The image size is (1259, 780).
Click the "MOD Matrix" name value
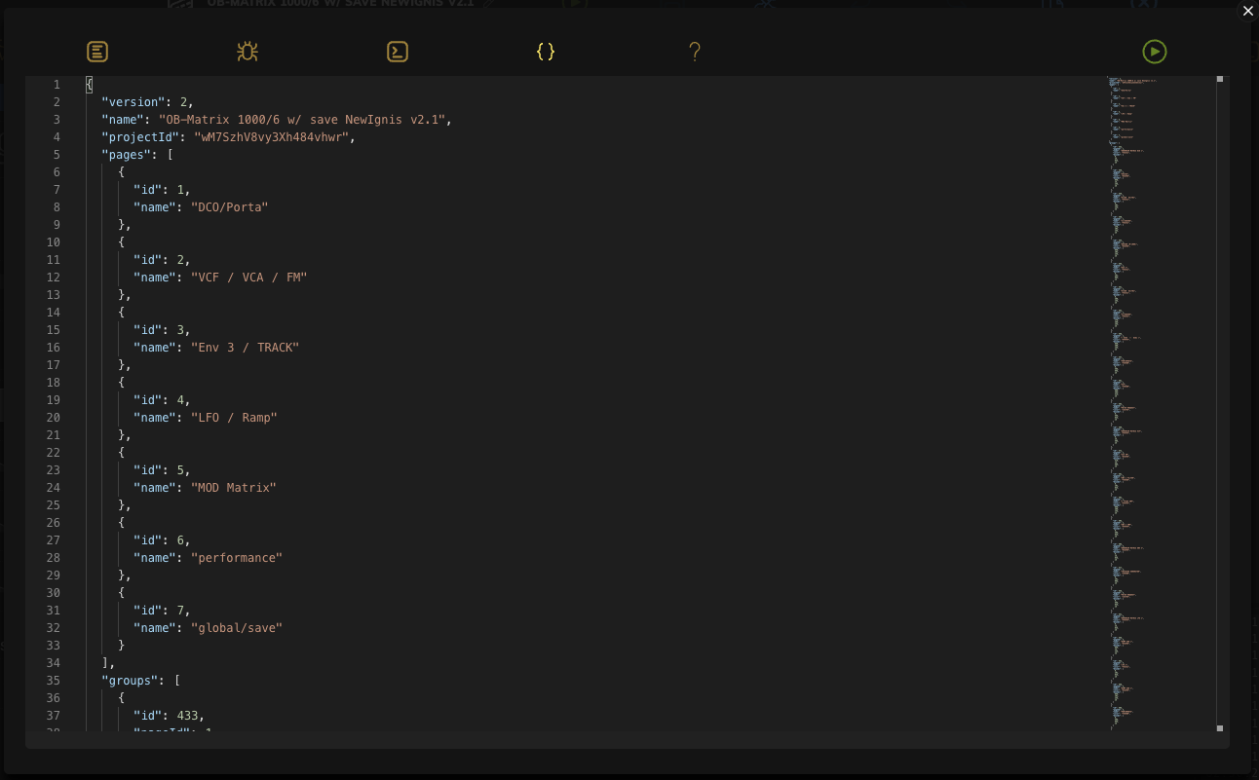(233, 487)
